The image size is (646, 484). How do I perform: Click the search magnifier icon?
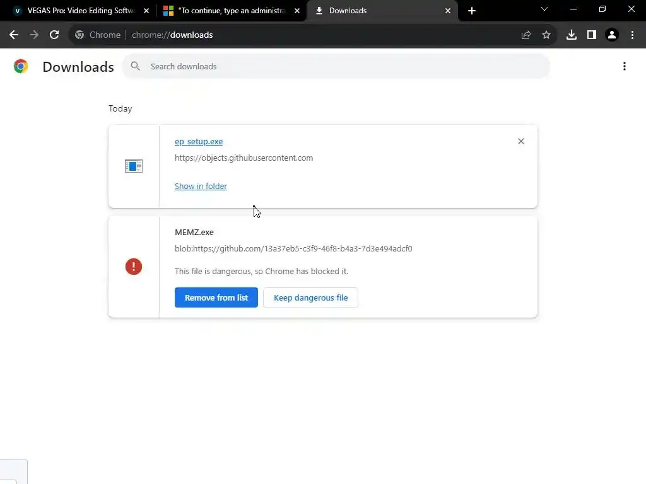pos(135,66)
